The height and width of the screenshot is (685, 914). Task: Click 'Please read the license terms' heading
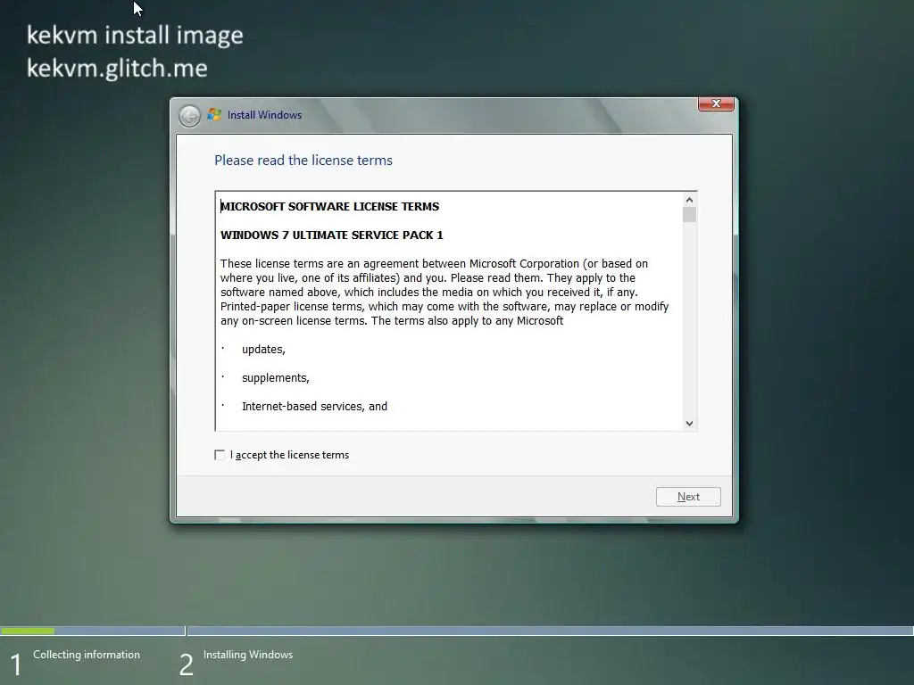click(303, 161)
